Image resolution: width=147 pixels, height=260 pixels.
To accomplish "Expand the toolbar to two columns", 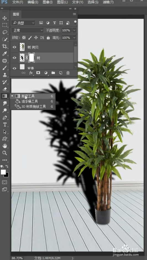I will [2, 8].
